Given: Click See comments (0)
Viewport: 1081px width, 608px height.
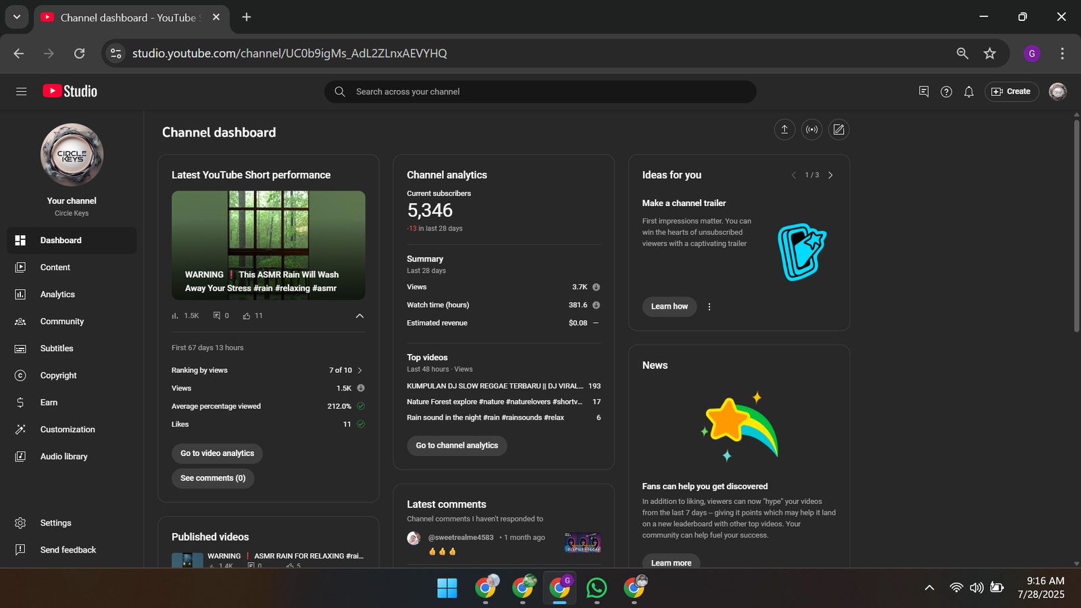Looking at the screenshot, I should (213, 478).
